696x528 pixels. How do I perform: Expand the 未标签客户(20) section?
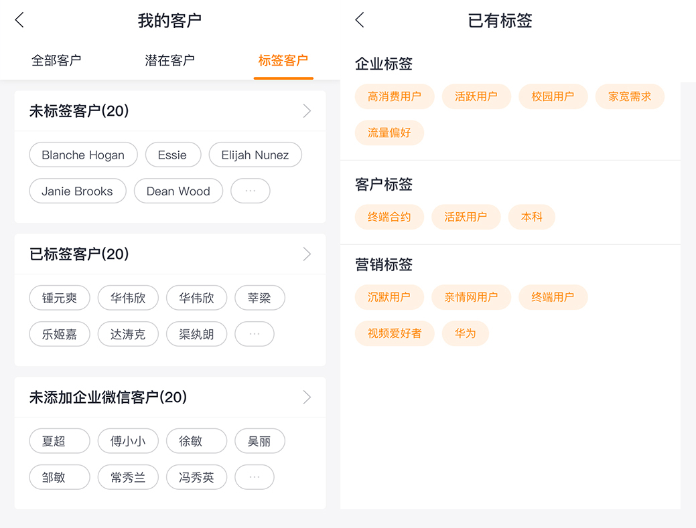(307, 111)
